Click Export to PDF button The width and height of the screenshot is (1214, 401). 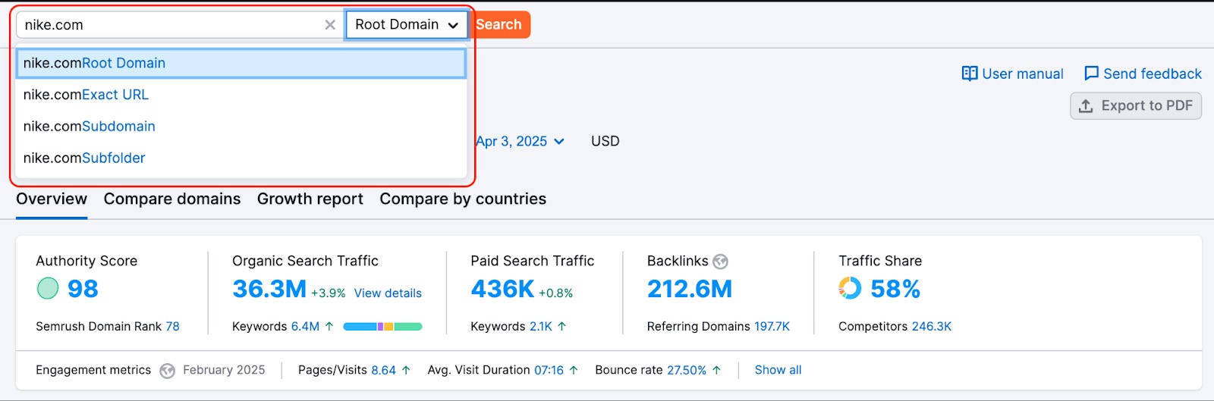pos(1136,105)
